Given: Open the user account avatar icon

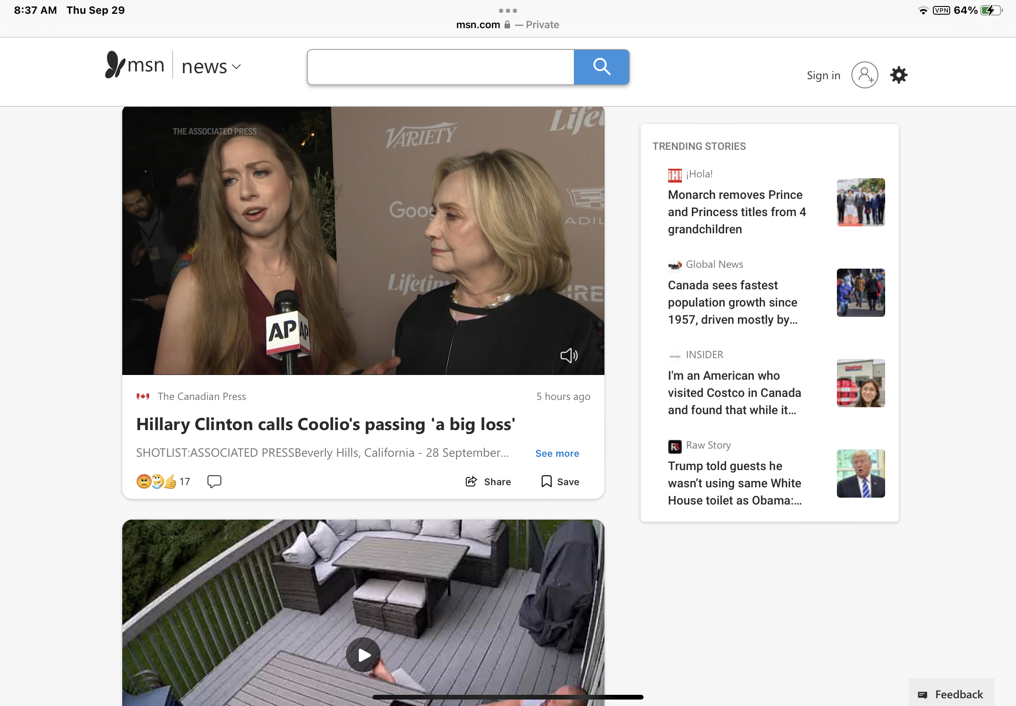Looking at the screenshot, I should [x=864, y=75].
